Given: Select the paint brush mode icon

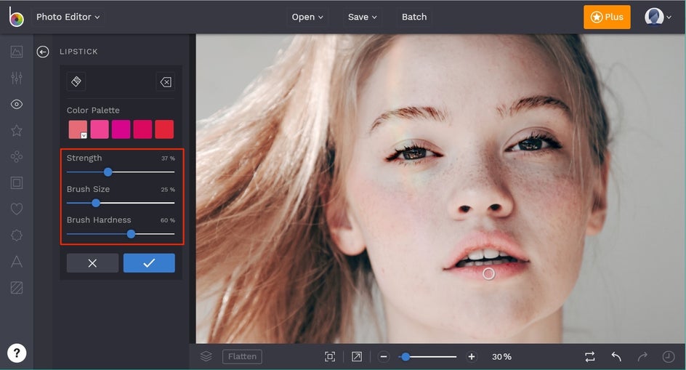Looking at the screenshot, I should pyautogui.click(x=76, y=81).
